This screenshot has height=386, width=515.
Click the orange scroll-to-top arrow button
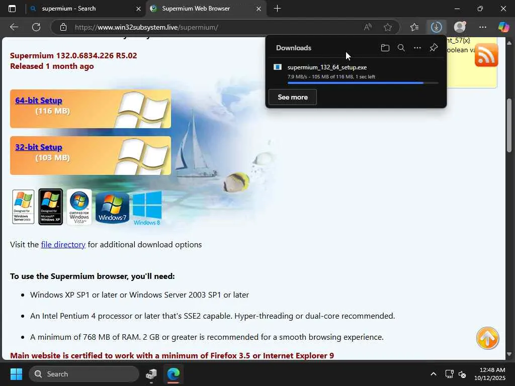(487, 338)
